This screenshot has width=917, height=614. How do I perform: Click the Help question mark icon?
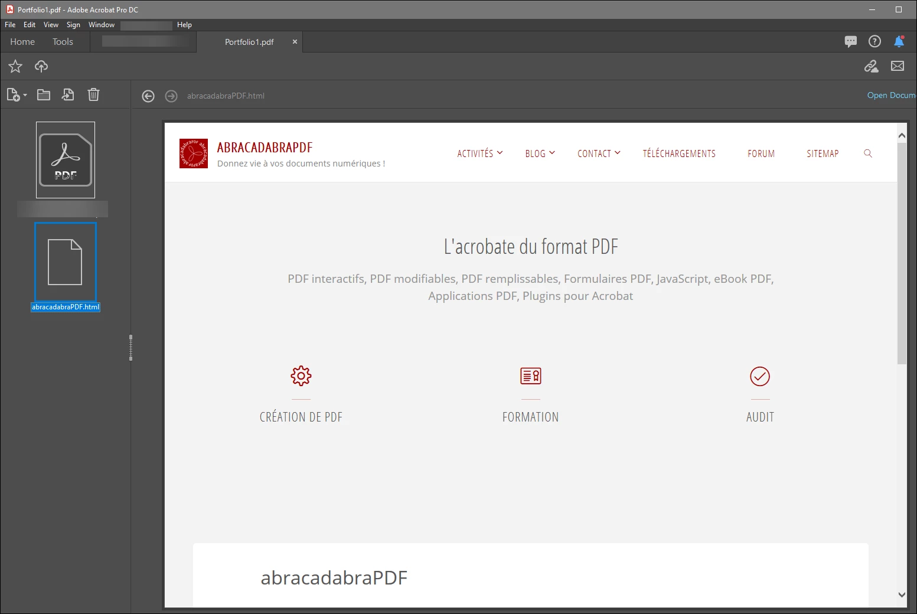point(874,41)
